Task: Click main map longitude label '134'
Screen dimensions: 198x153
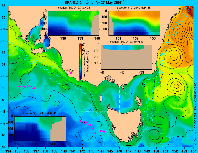Action: (8, 151)
